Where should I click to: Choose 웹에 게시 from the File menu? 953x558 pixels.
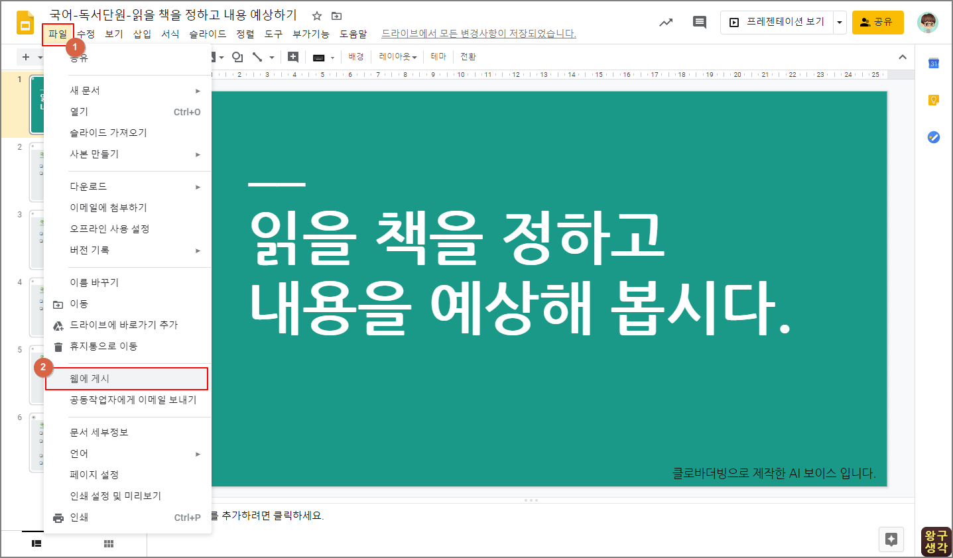click(x=127, y=379)
